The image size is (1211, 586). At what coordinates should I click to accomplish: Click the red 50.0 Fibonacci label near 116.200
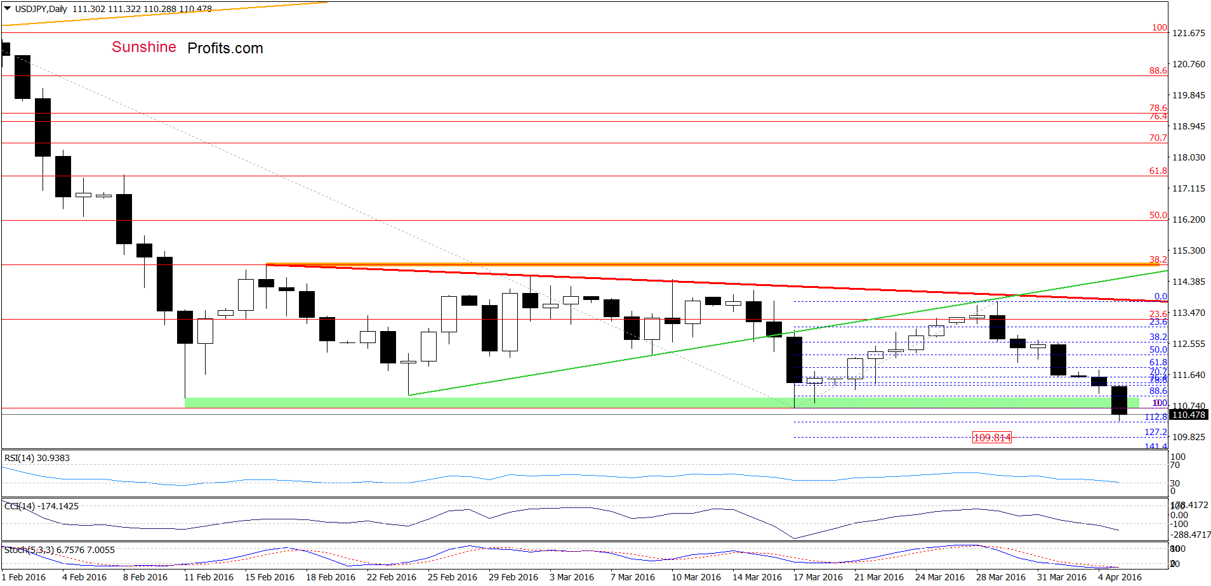pyautogui.click(x=1158, y=215)
